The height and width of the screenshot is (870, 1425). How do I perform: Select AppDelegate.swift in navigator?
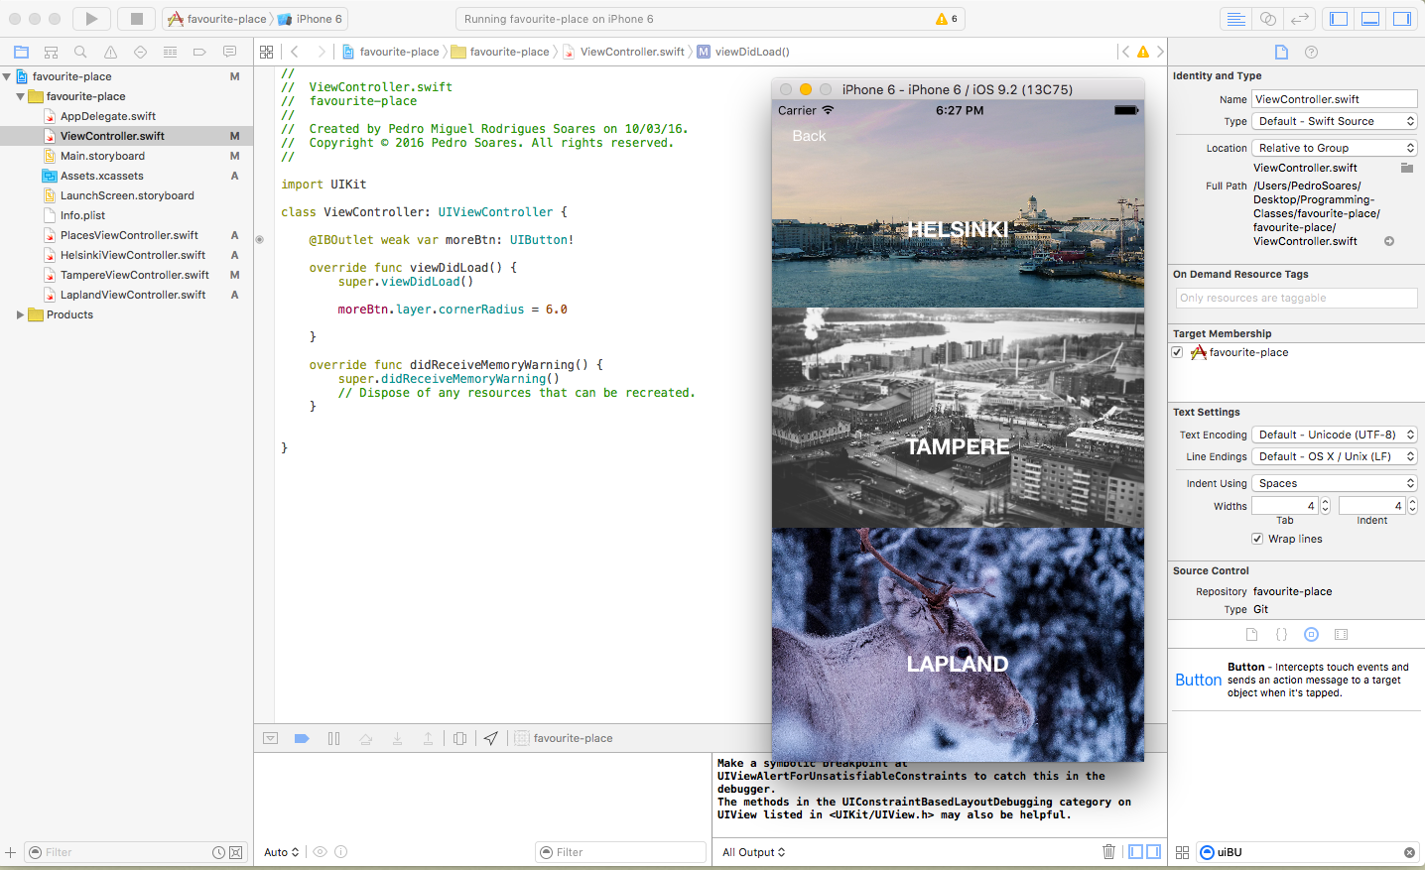click(108, 116)
